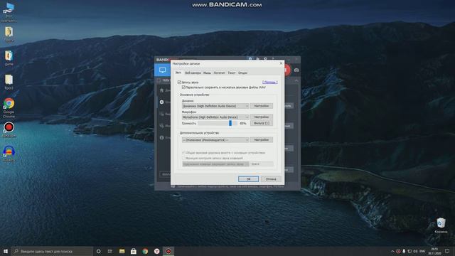Open Microsoft Store from the taskbar
The width and height of the screenshot is (455, 256).
click(134, 251)
